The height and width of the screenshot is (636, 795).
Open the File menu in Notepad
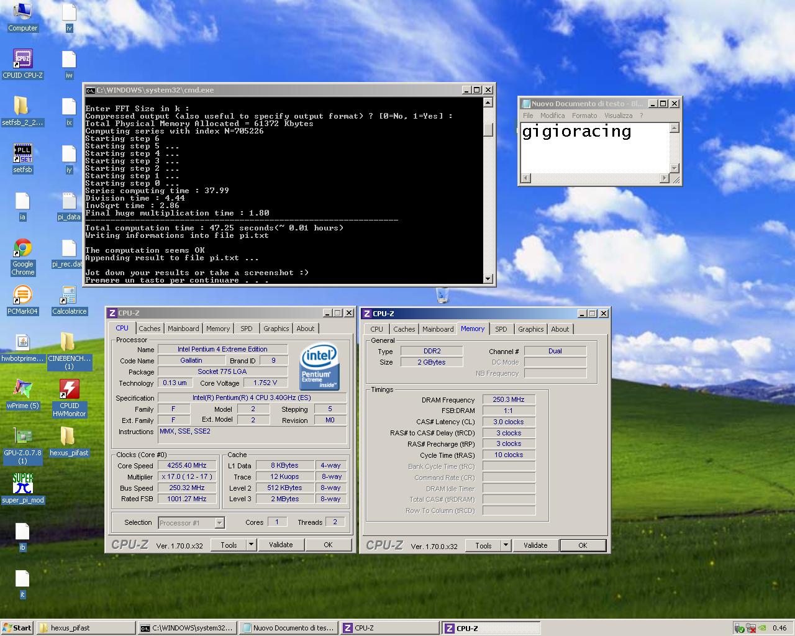coord(528,116)
